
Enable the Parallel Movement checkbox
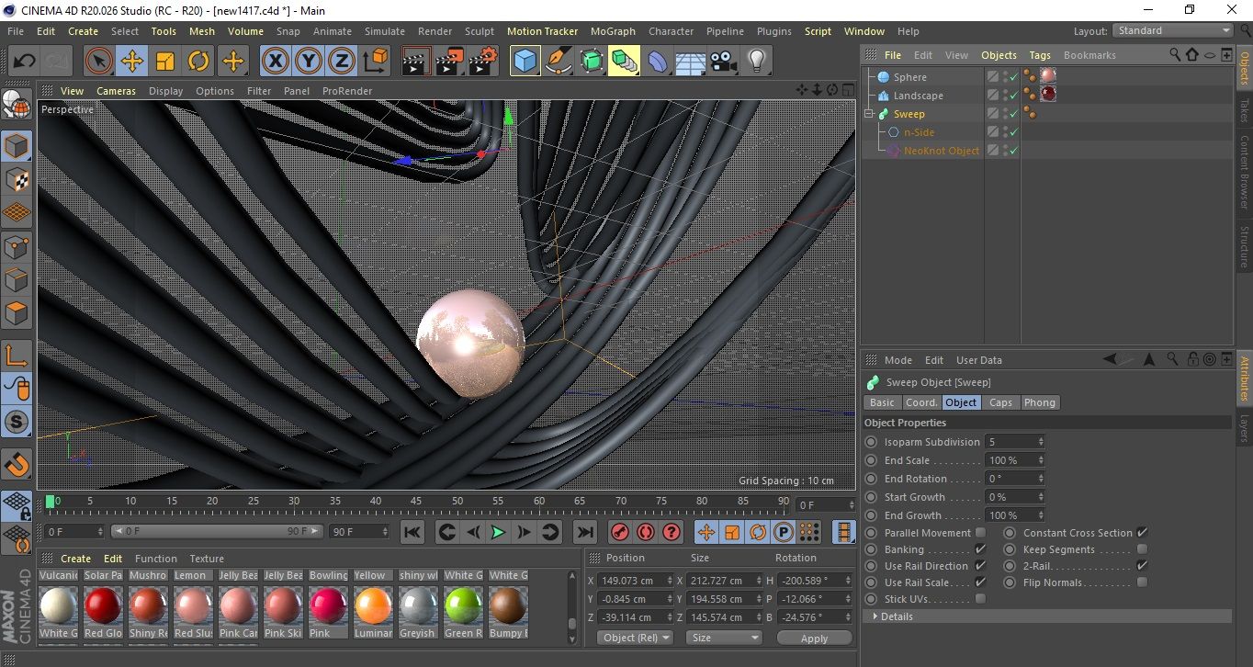[980, 533]
